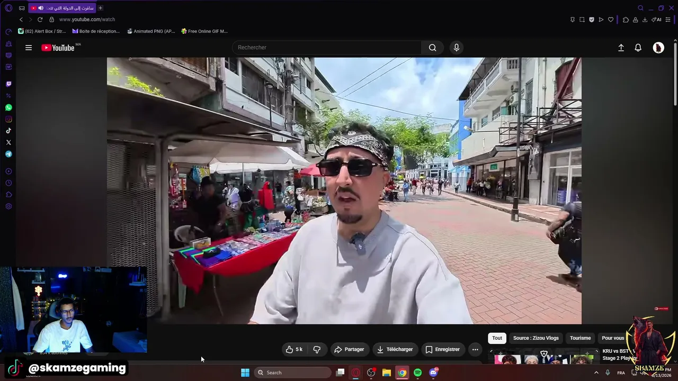The width and height of the screenshot is (678, 381).
Task: Open File Explorer from the taskbar
Action: point(387,373)
